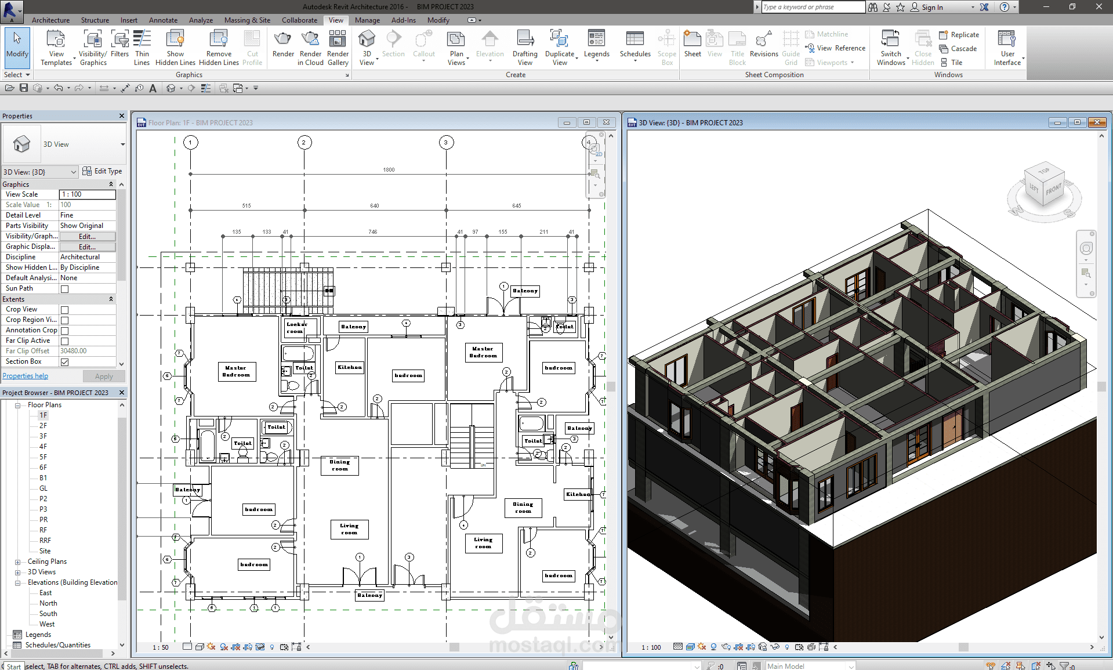Click the keyword search box
This screenshot has width=1113, height=670.
(x=813, y=7)
